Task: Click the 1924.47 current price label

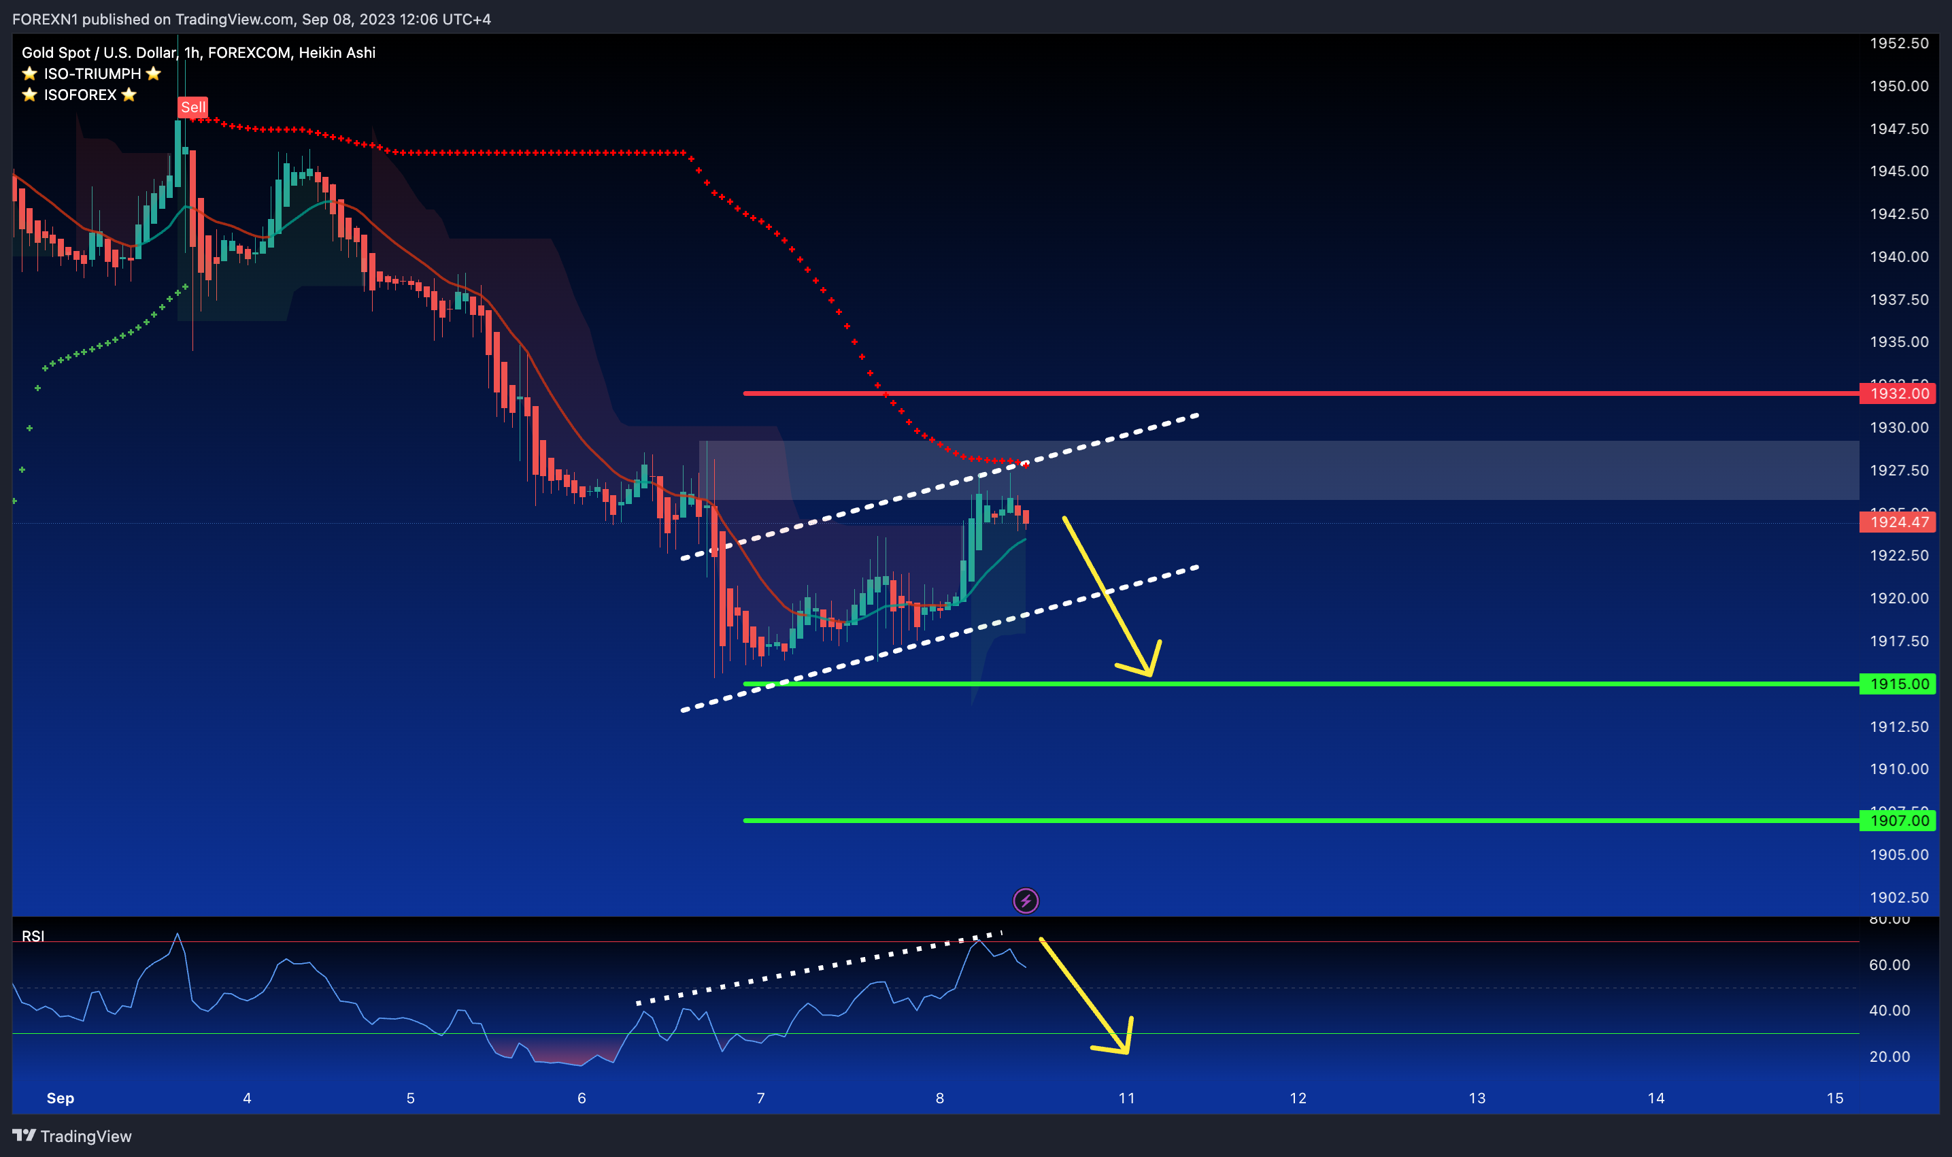Action: coord(1898,522)
